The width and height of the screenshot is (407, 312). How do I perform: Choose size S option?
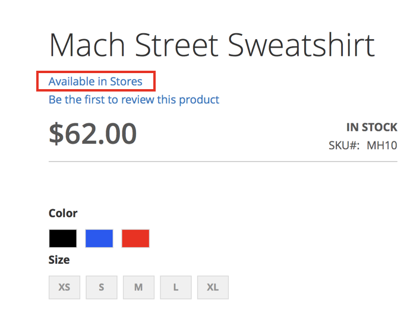coord(102,287)
